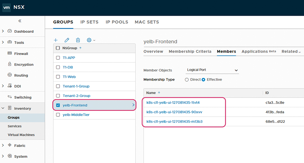
Task: Expand the System menu chevron
Action: 3,156
